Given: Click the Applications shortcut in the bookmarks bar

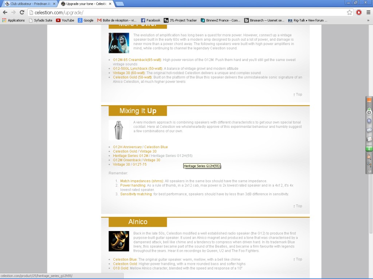Looking at the screenshot, I should (13, 20).
